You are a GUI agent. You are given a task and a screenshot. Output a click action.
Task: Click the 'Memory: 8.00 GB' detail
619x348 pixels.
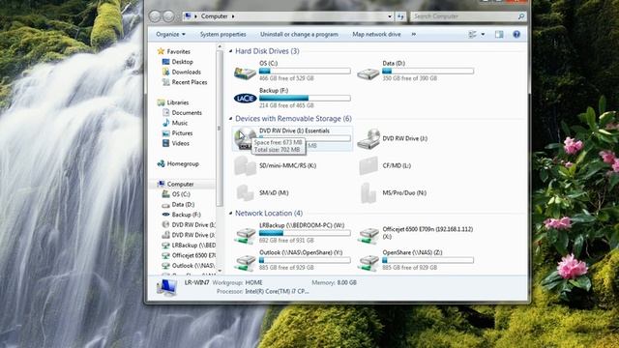pyautogui.click(x=334, y=282)
